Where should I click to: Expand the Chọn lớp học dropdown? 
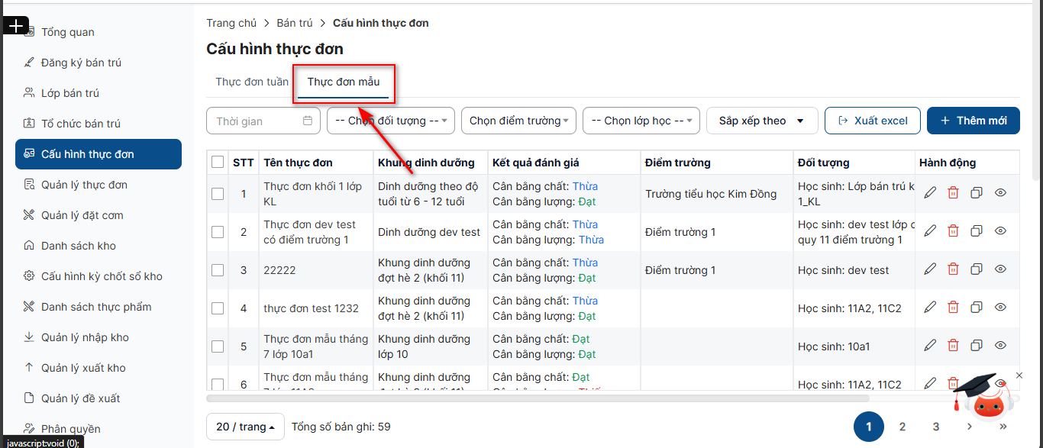(641, 121)
